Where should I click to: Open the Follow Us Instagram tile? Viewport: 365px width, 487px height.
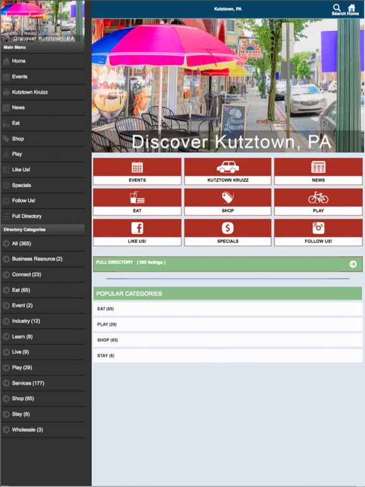[319, 233]
